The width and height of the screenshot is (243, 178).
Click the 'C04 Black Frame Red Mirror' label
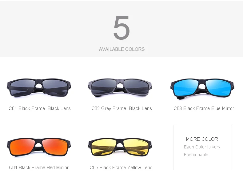coord(39,168)
